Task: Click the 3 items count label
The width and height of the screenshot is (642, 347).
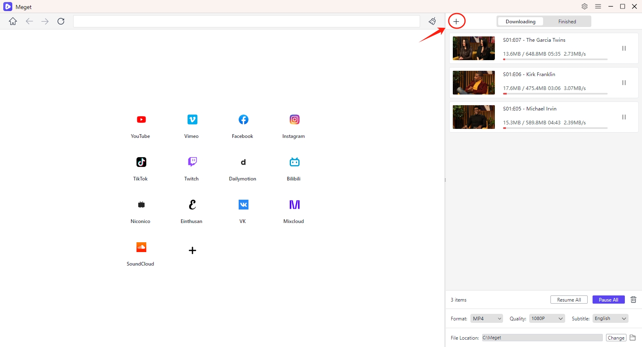Action: coord(459,300)
